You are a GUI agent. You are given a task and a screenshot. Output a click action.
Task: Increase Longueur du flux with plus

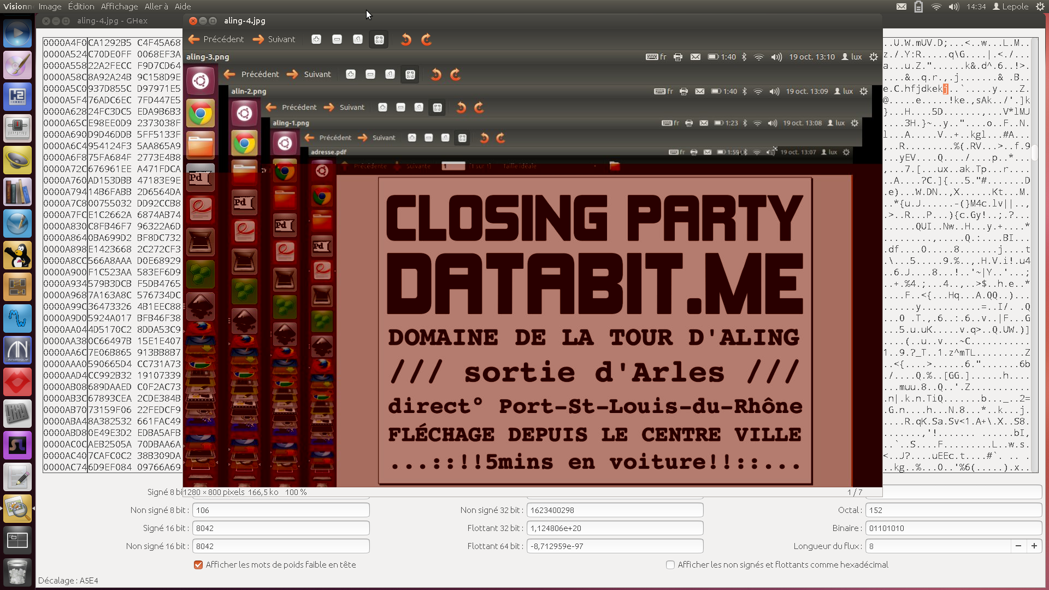point(1034,546)
